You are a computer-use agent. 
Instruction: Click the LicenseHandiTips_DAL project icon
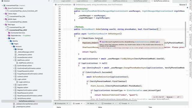[x=7, y=16]
